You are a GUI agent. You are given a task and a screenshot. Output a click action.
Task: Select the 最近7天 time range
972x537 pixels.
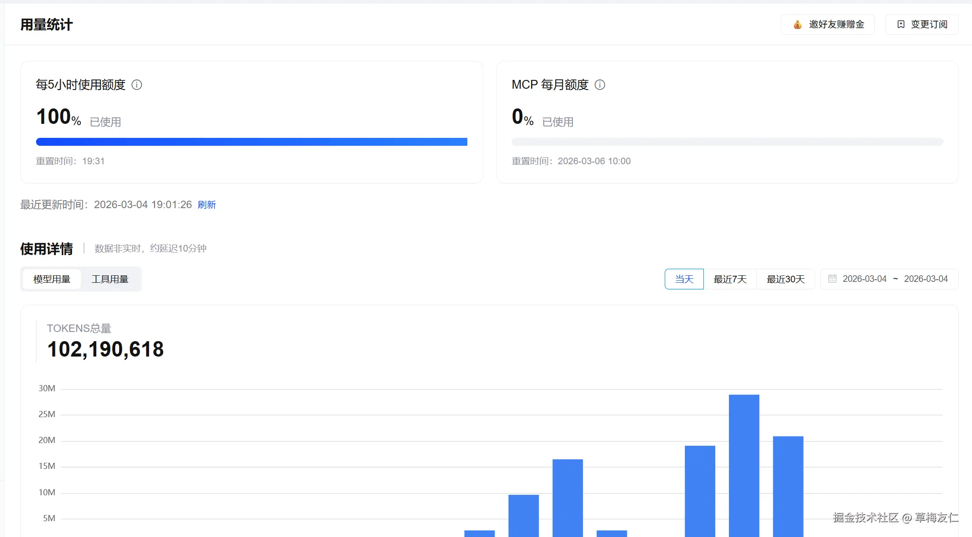click(730, 279)
